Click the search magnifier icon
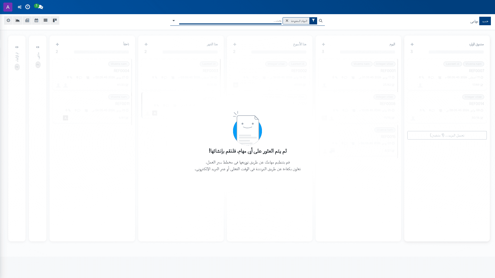The height and width of the screenshot is (278, 495). pyautogui.click(x=321, y=21)
